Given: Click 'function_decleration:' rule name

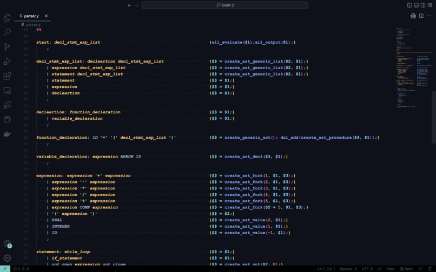Looking at the screenshot, I should (x=62, y=138).
